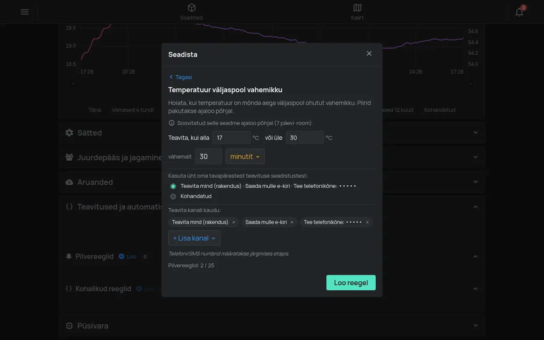Click the 'Pilvereeglid: 2 / 25' text
Viewport: 544px width, 340px height.
point(191,266)
